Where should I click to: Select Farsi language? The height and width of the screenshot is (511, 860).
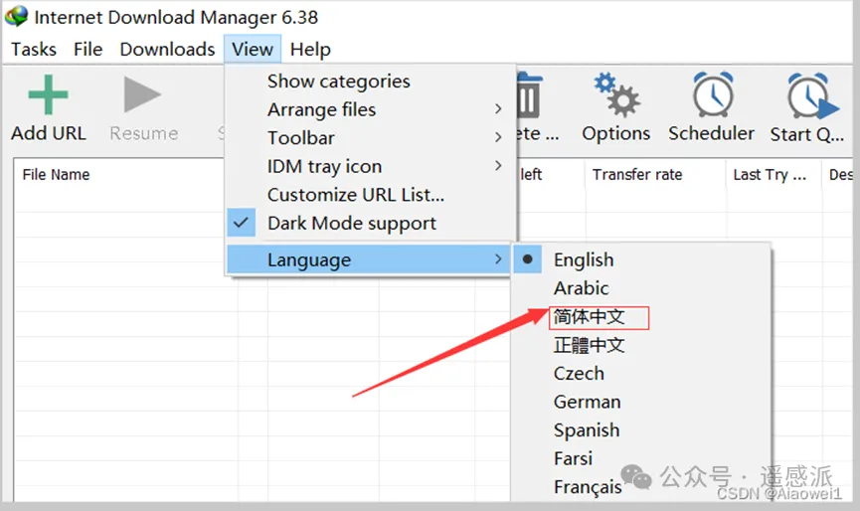tap(573, 458)
